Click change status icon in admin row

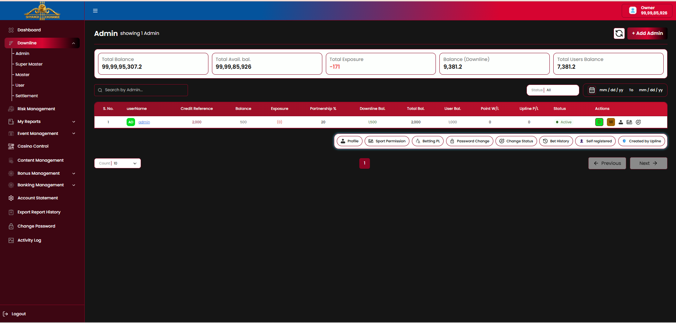point(638,122)
